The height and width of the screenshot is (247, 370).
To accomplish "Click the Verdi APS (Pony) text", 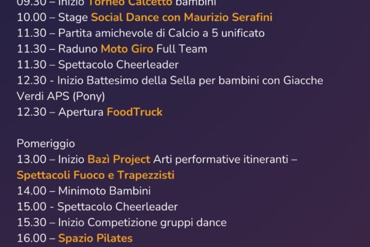I will pyautogui.click(x=61, y=96).
